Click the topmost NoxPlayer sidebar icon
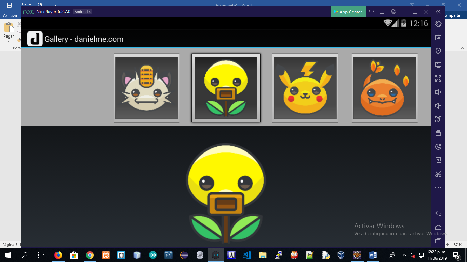This screenshot has height=262, width=467. tap(438, 24)
